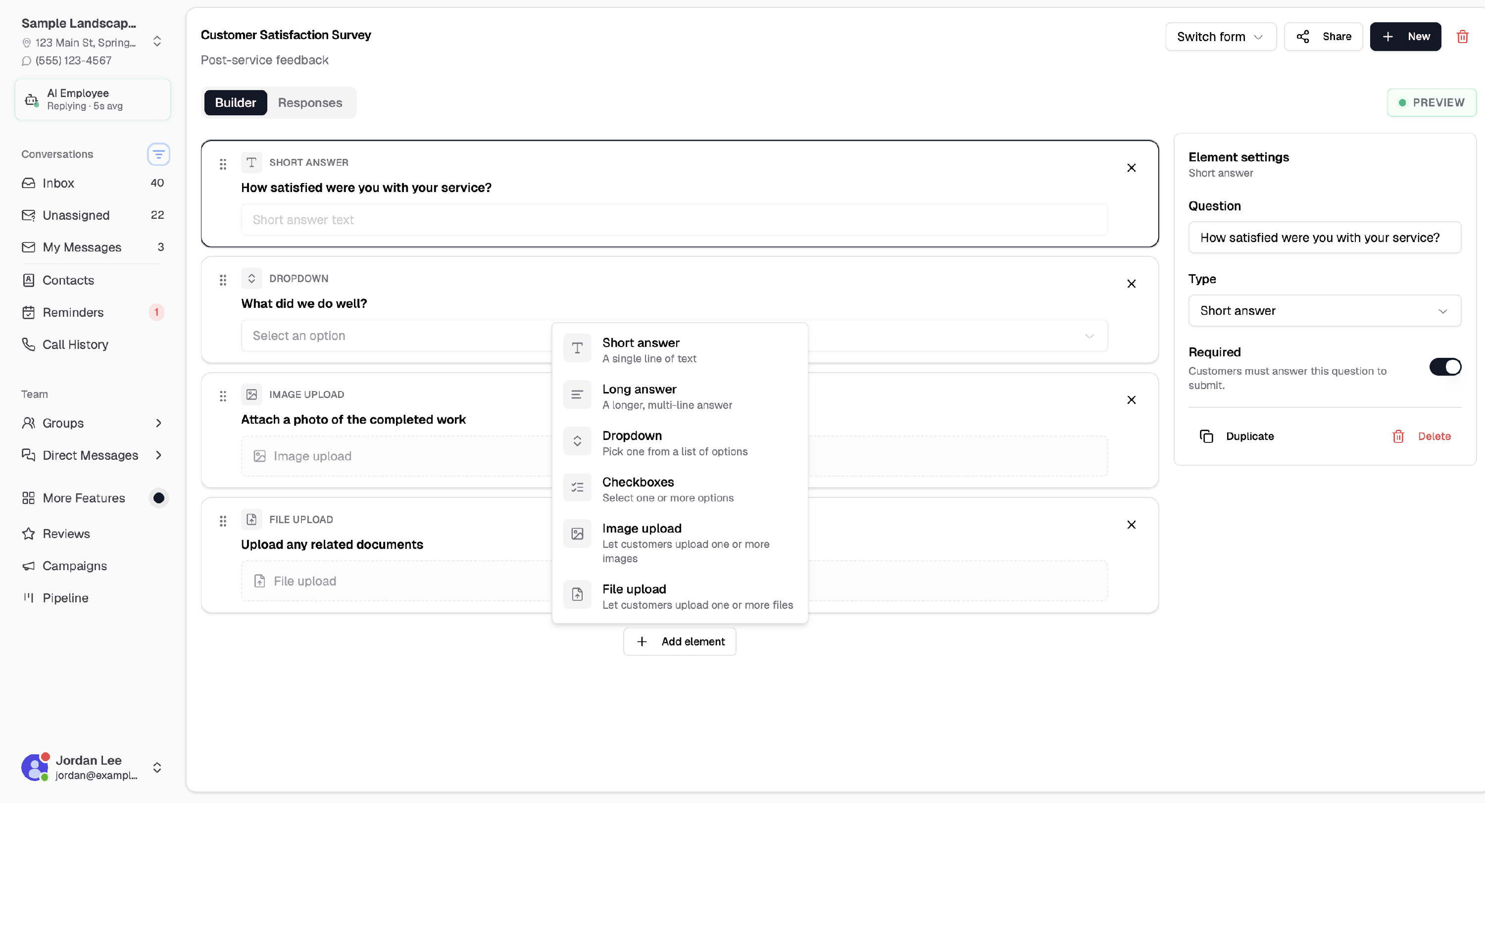The height and width of the screenshot is (929, 1485).
Task: Click the Inbox tray icon
Action: click(x=28, y=183)
